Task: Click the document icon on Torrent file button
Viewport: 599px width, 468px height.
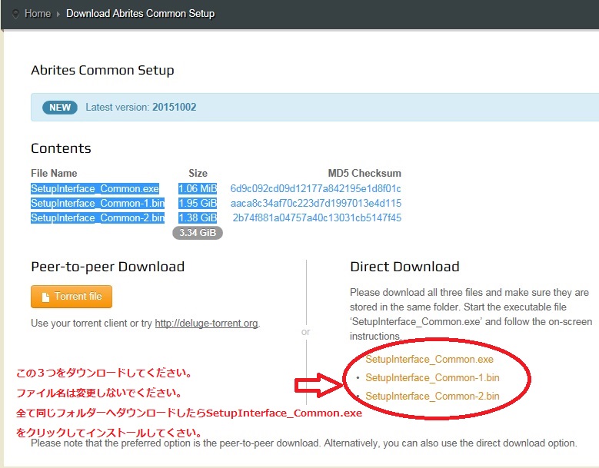Action: coord(45,297)
